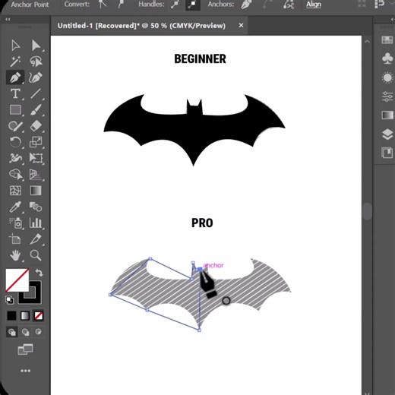
Task: Select the Magic Wand tool
Action: 15,62
